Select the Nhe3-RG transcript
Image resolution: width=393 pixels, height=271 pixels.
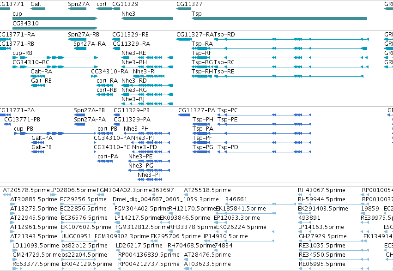[147, 95]
